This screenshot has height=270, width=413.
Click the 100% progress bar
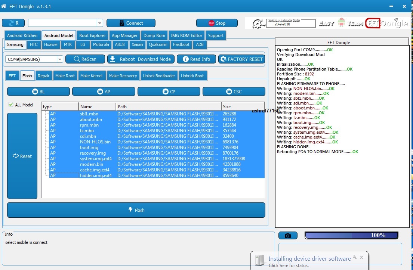[351, 235]
